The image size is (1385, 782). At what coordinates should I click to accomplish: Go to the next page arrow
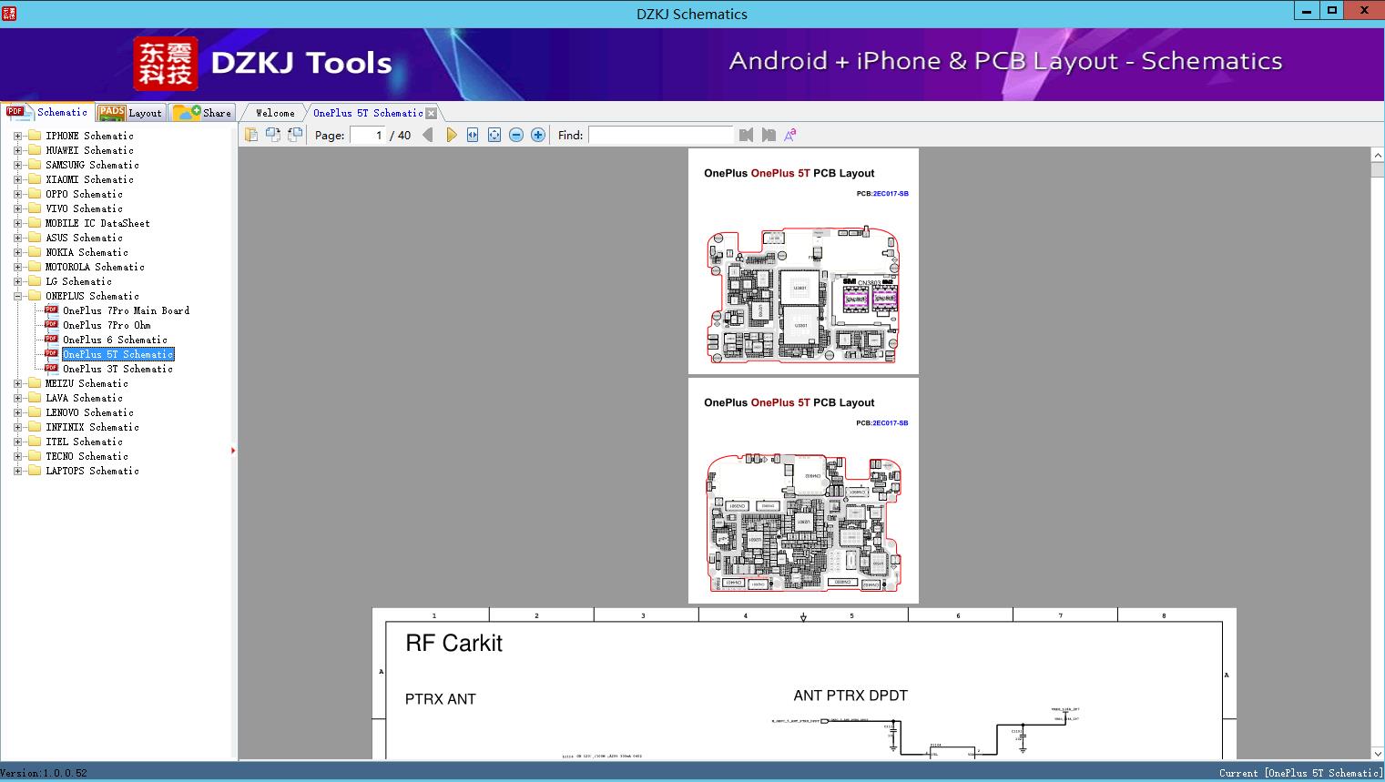pyautogui.click(x=451, y=135)
